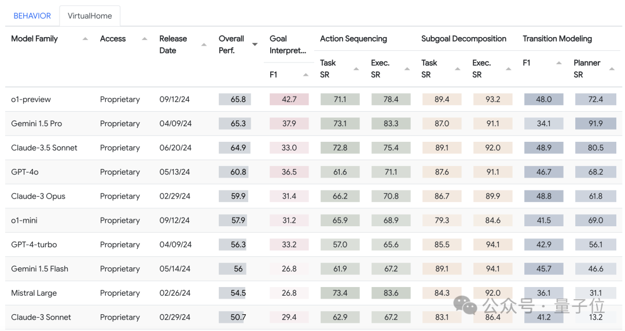625x331 pixels.
Task: Sort by Subgoal Decomposition Task SR arrow
Action: [x=458, y=69]
